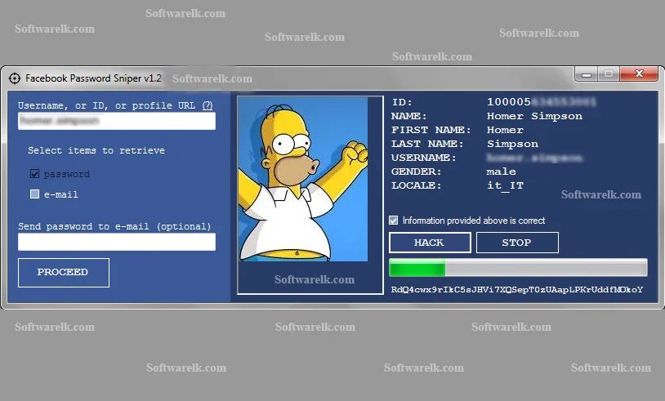
Task: Click the PROCEED button
Action: pos(64,273)
